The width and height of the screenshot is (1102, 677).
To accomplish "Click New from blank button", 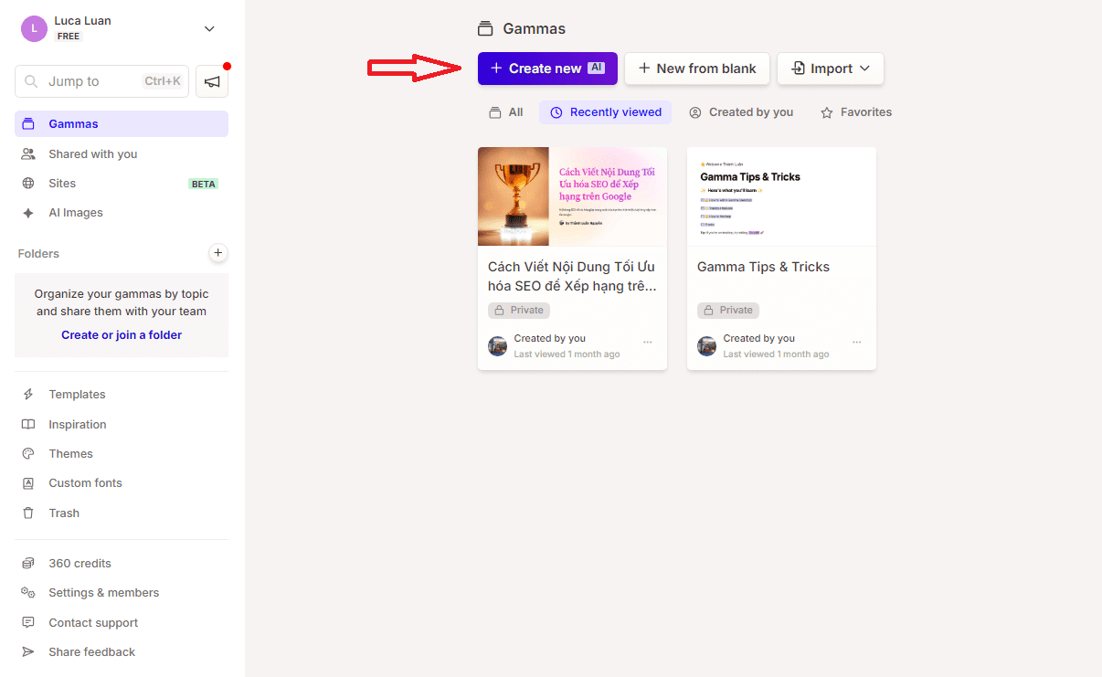I will click(696, 69).
